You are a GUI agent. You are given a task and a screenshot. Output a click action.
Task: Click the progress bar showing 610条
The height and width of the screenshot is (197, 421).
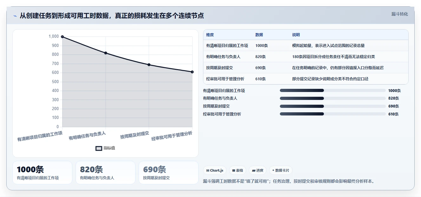[332, 114]
